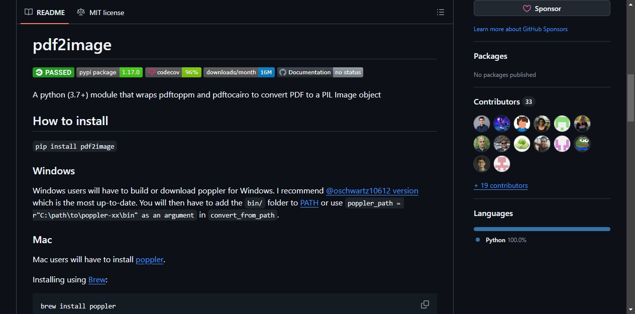Click the brew install poppler code text

click(78, 306)
